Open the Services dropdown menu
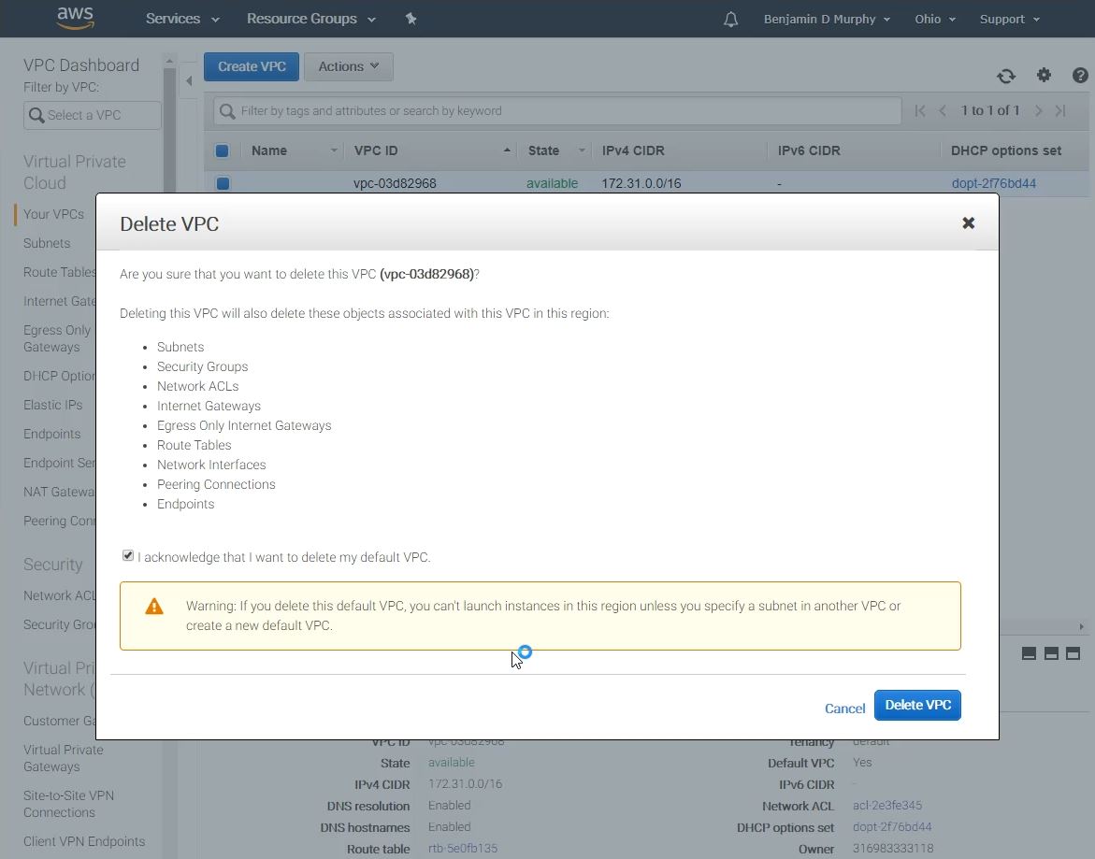1095x859 pixels. pos(182,19)
